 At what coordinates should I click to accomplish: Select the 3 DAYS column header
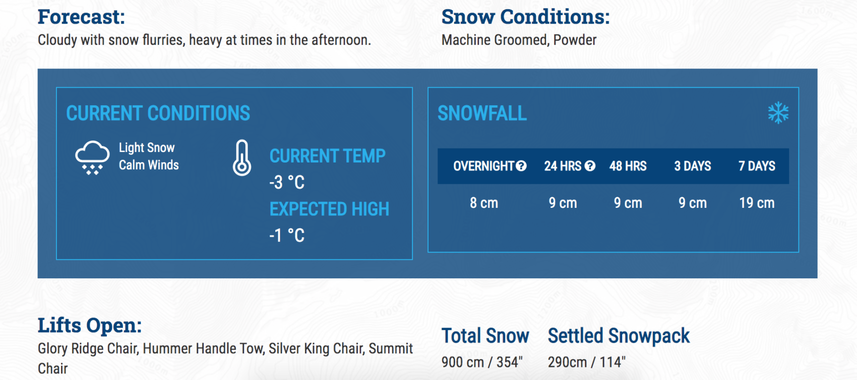coord(693,166)
